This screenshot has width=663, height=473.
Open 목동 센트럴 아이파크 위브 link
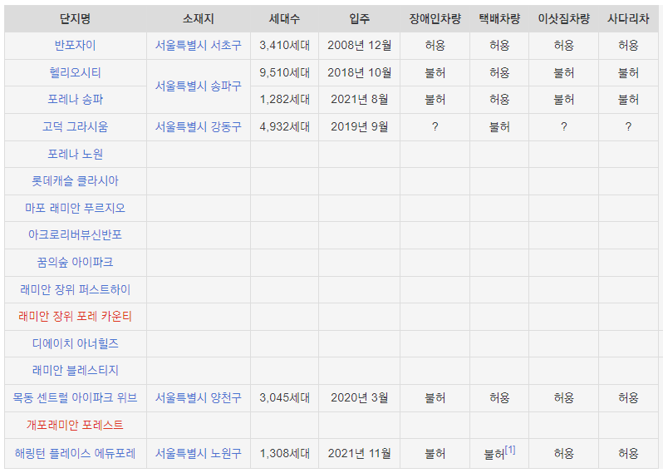(76, 397)
